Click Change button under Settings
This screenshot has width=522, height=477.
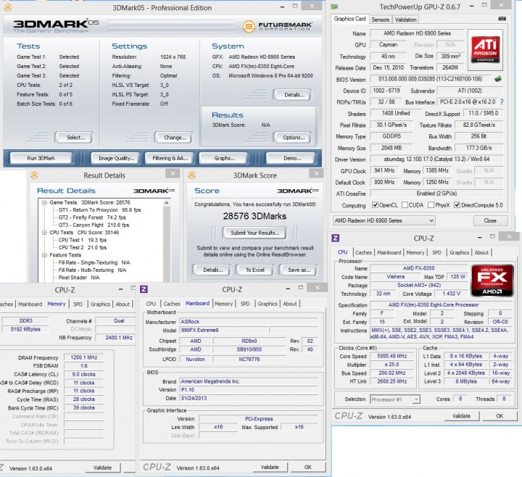(x=175, y=138)
